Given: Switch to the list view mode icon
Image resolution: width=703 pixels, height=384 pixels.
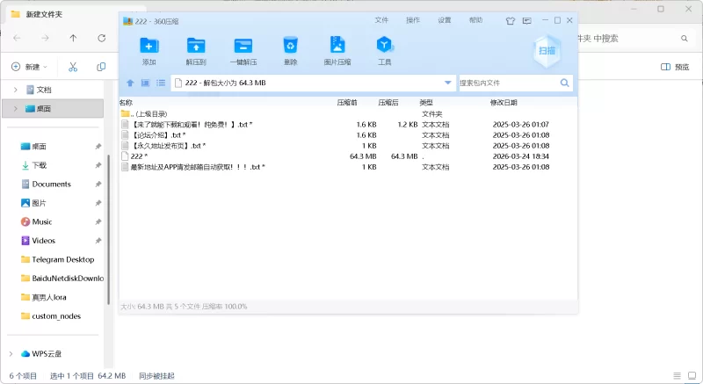Looking at the screenshot, I should [x=161, y=83].
